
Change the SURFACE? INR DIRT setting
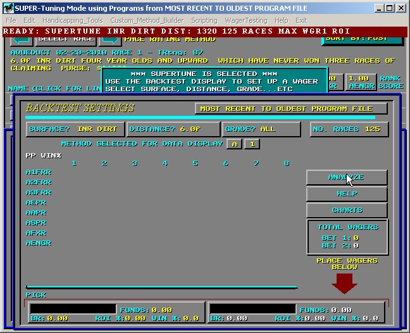point(75,129)
